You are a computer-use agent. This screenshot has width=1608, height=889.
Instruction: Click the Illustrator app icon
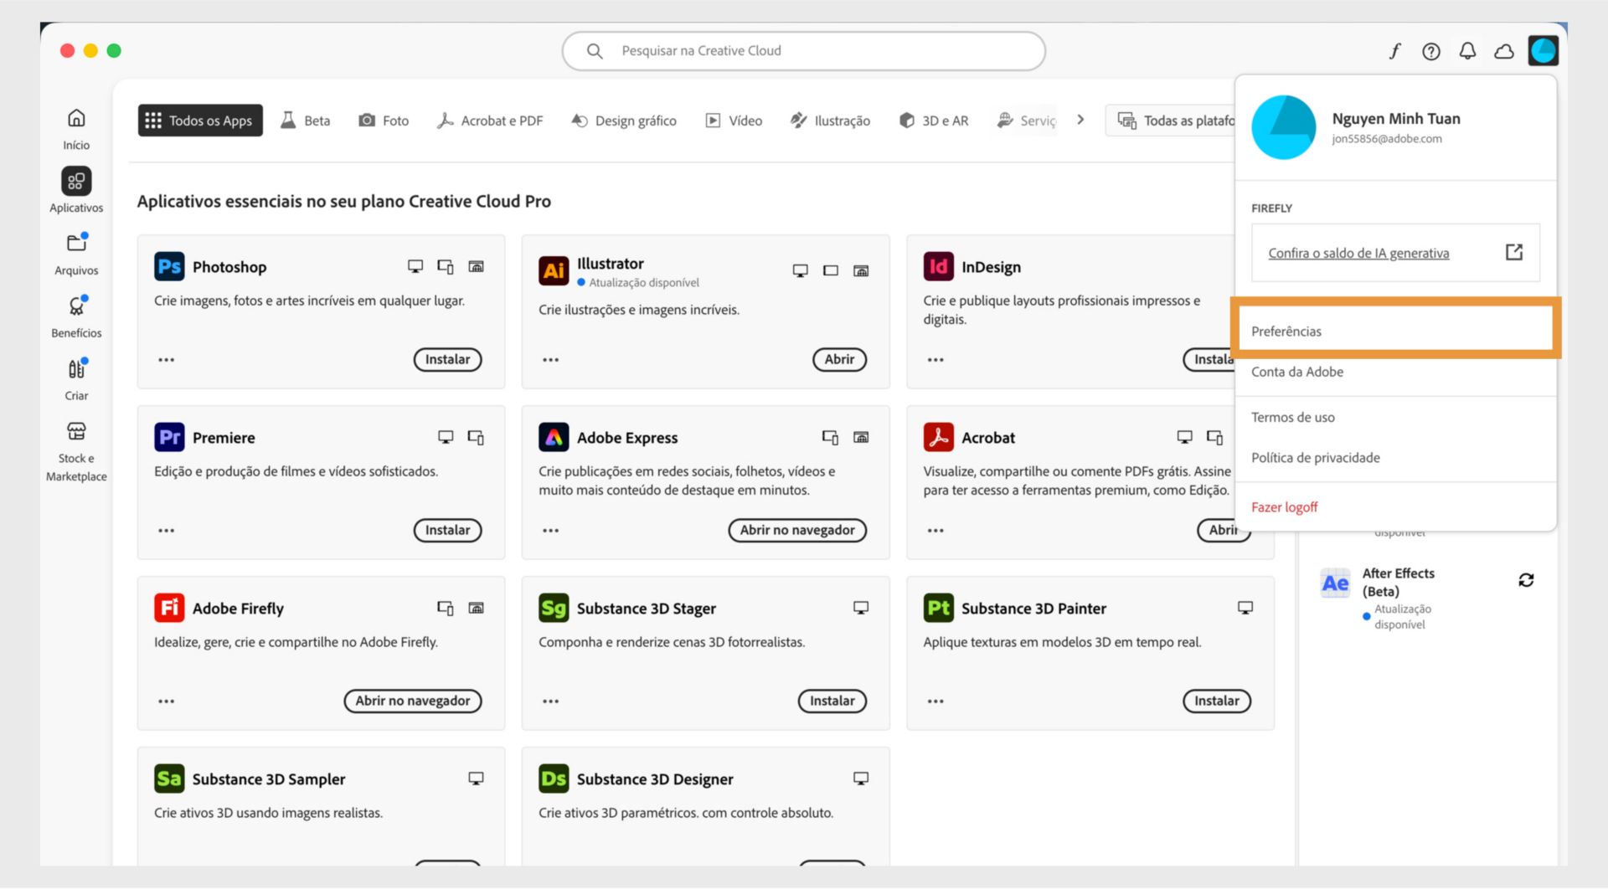click(x=554, y=270)
